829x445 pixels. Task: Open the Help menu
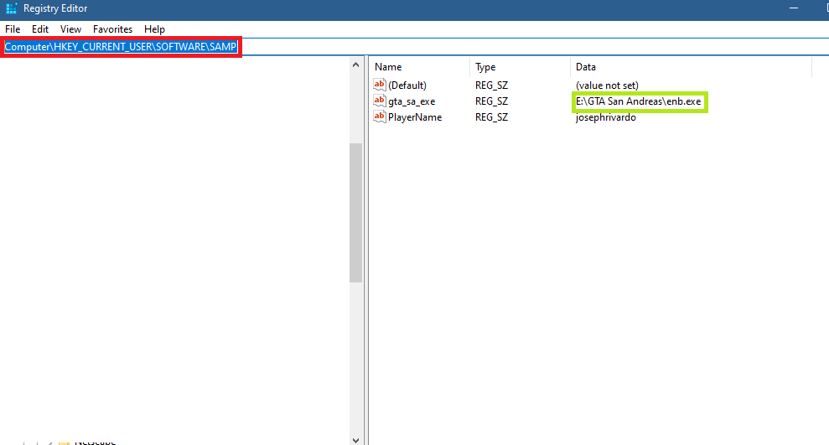click(x=154, y=29)
